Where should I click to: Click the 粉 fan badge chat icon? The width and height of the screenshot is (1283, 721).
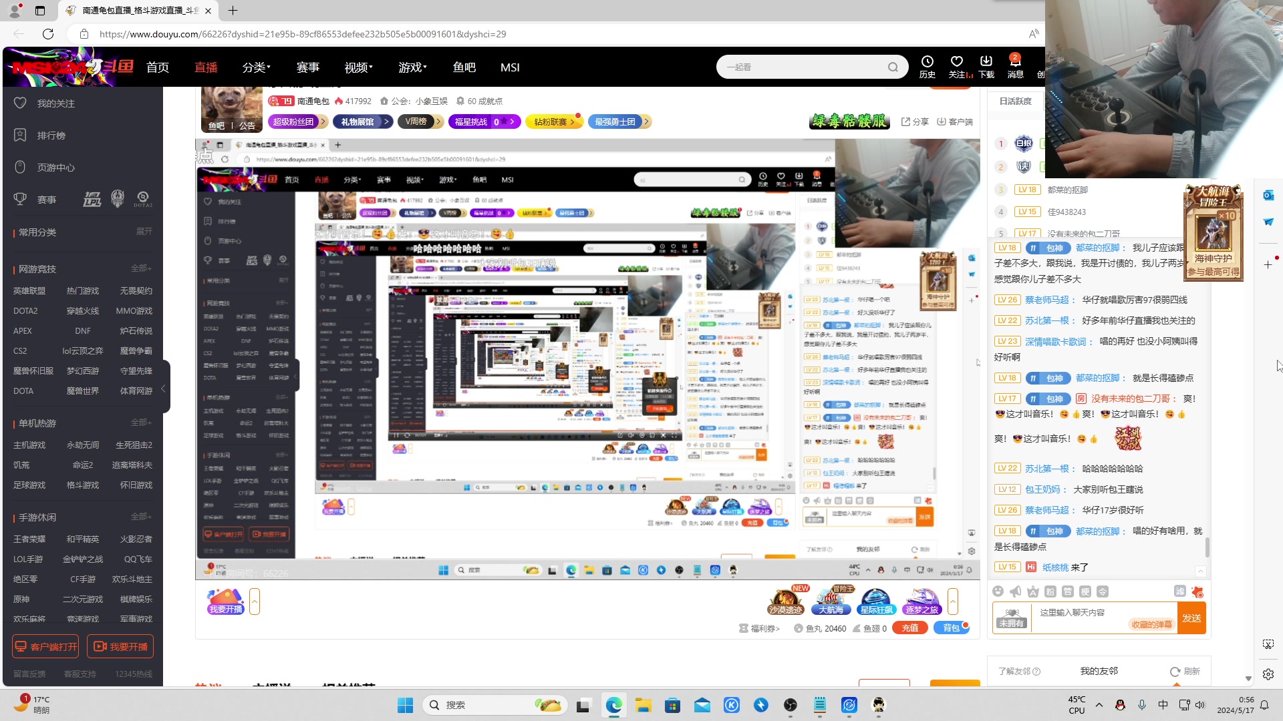(x=1050, y=591)
